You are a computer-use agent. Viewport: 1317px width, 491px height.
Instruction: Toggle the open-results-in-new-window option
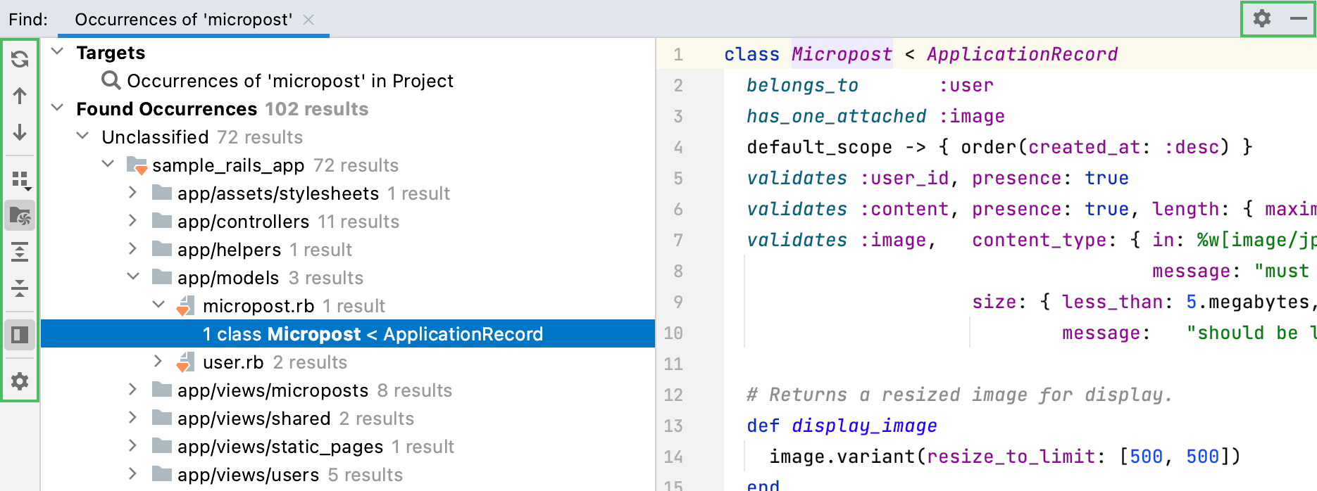pyautogui.click(x=20, y=215)
